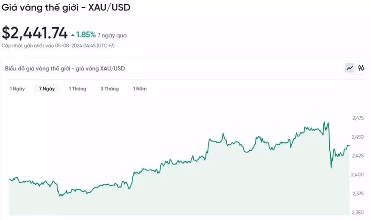The width and height of the screenshot is (371, 220).
Task: Click the 2,425 y-axis label
Action: [x=357, y=156]
